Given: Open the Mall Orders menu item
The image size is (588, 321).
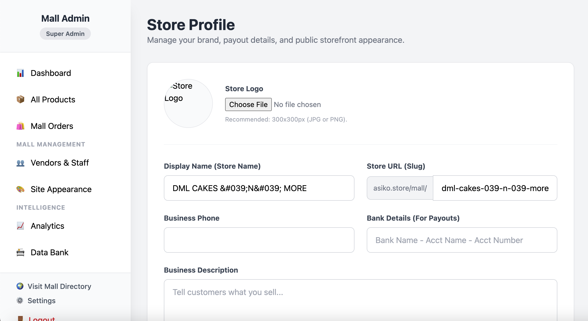Looking at the screenshot, I should [x=52, y=126].
